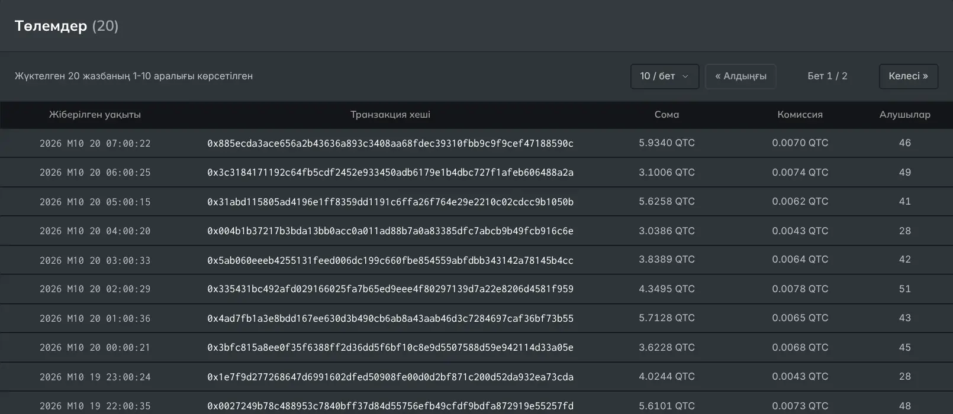Open transaction hash starting 0x3bfc815a
Screen dimensions: 953x414
[x=391, y=348]
